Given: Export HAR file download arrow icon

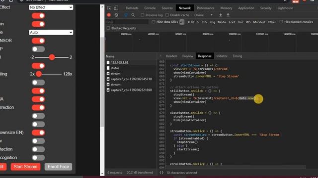Looking at the screenshot, I should [228, 15].
